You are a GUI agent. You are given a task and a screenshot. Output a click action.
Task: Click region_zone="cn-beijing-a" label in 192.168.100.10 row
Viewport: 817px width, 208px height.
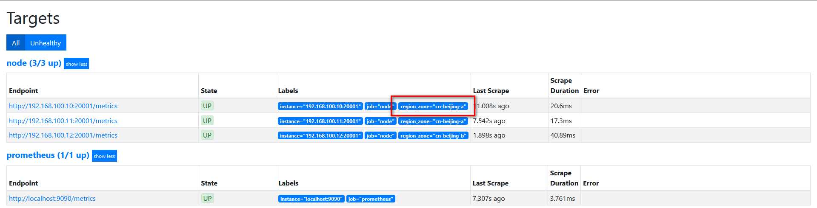433,107
